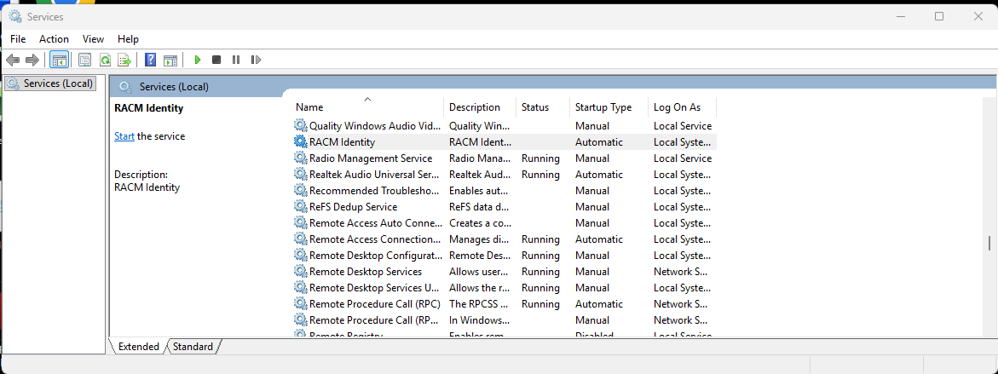This screenshot has width=998, height=374.
Task: Click green Start Service play icon
Action: pyautogui.click(x=198, y=60)
